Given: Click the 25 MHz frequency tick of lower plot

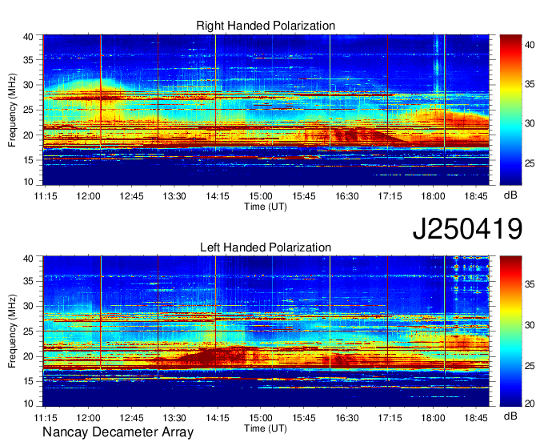Looking at the screenshot, I should [28, 331].
